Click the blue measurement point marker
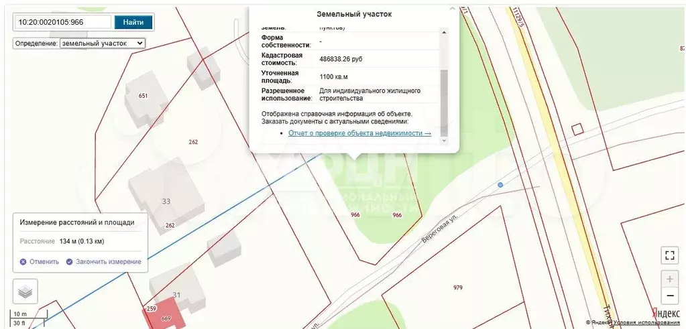 tap(500, 185)
